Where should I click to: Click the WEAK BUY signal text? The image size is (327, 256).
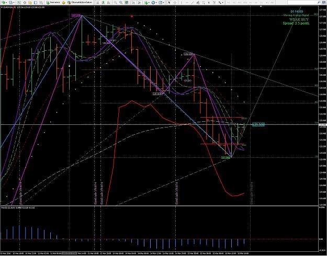point(299,19)
